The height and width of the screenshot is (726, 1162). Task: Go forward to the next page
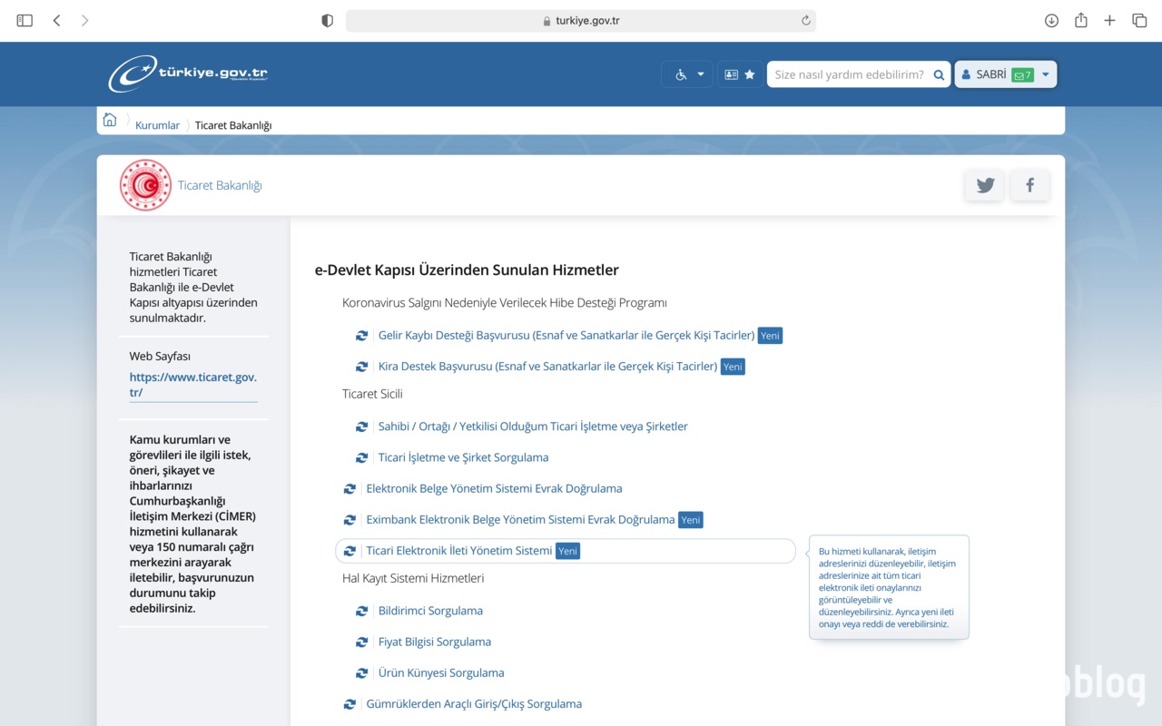click(x=84, y=20)
